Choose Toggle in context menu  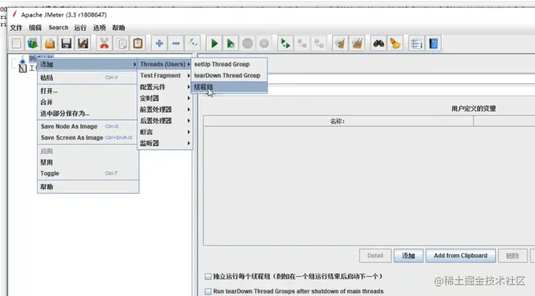pos(88,174)
